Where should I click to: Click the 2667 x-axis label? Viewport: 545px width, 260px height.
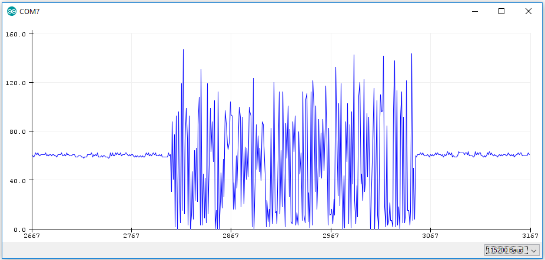tap(32, 236)
